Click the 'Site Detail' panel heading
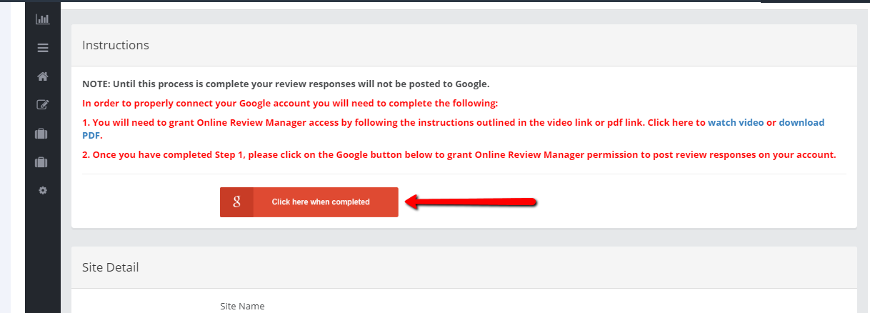870x313 pixels. (111, 267)
